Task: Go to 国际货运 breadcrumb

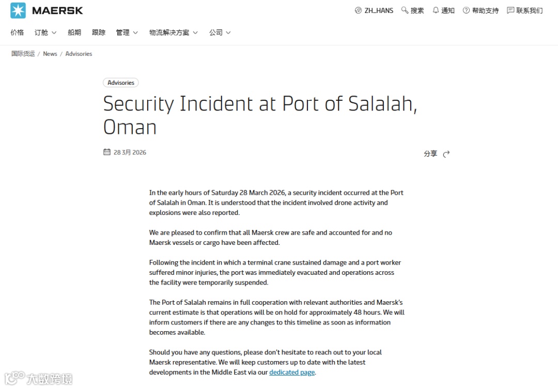Action: pos(23,54)
